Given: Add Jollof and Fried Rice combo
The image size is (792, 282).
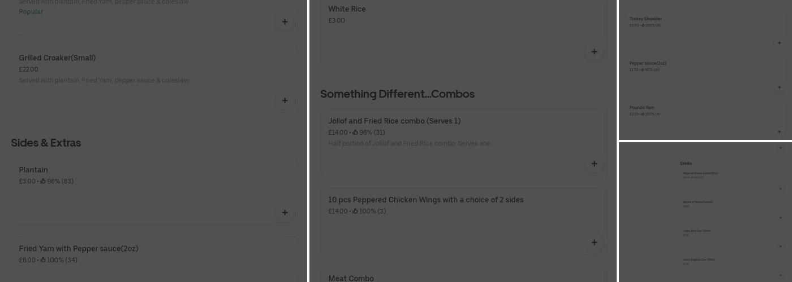Looking at the screenshot, I should pyautogui.click(x=594, y=164).
